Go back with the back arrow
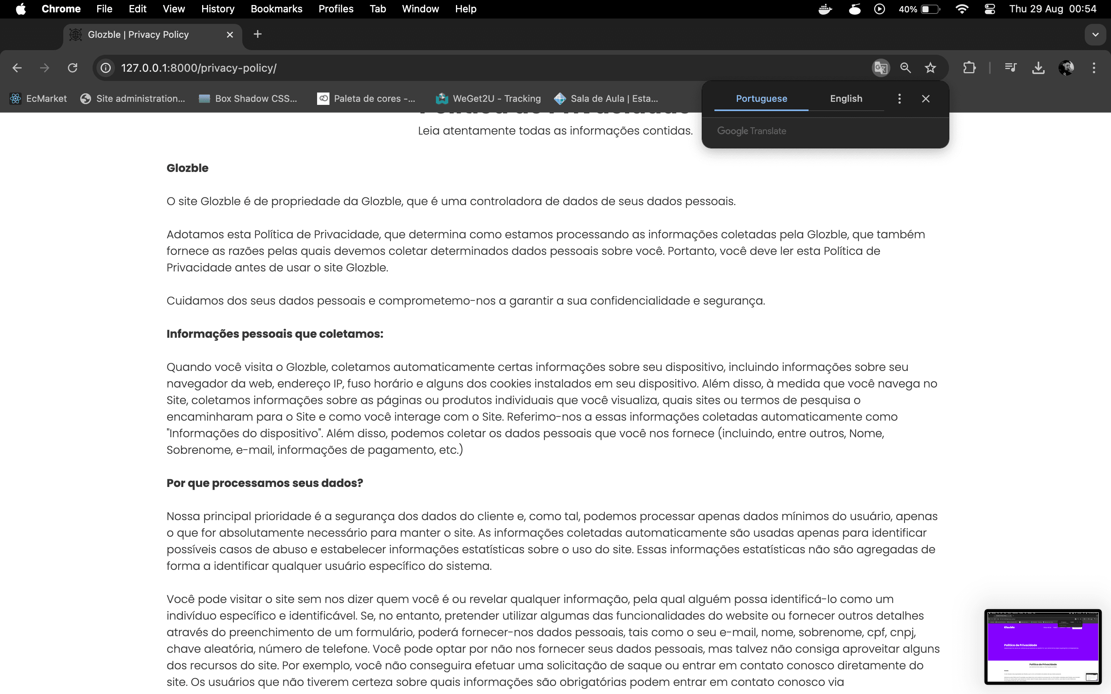Viewport: 1111px width, 694px height. [x=17, y=68]
